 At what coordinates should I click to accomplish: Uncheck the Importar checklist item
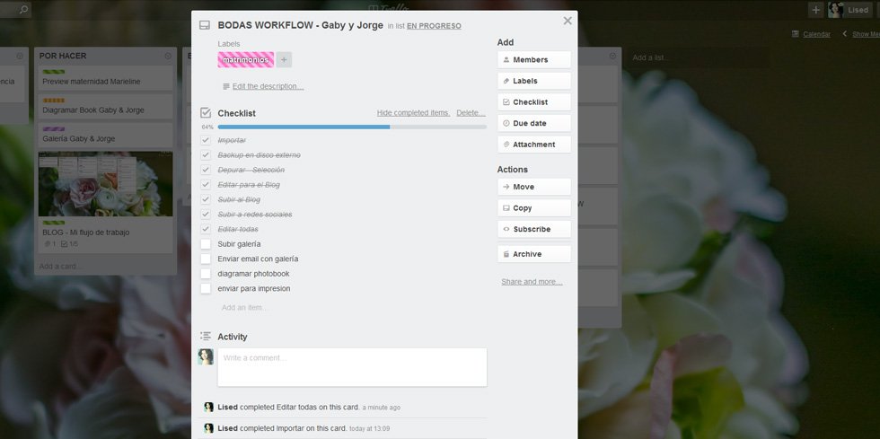pyautogui.click(x=206, y=140)
